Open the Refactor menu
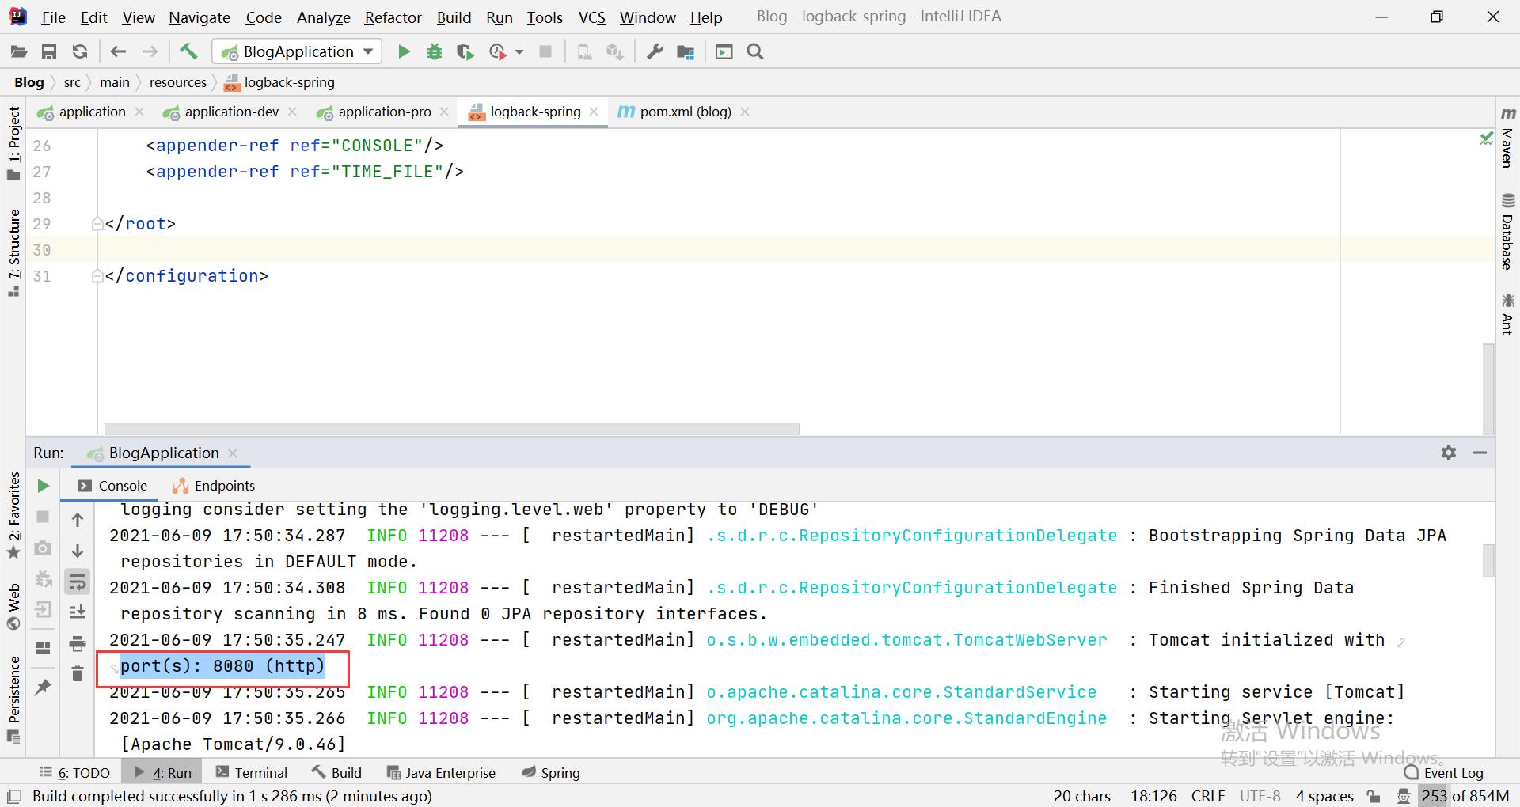Image resolution: width=1520 pixels, height=807 pixels. tap(393, 17)
